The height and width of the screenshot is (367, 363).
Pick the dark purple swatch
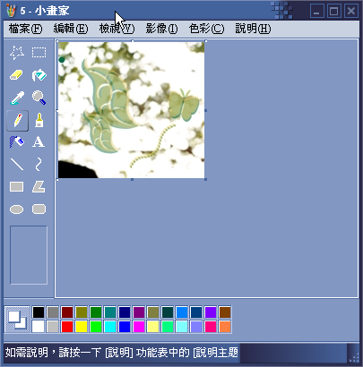coord(139,312)
